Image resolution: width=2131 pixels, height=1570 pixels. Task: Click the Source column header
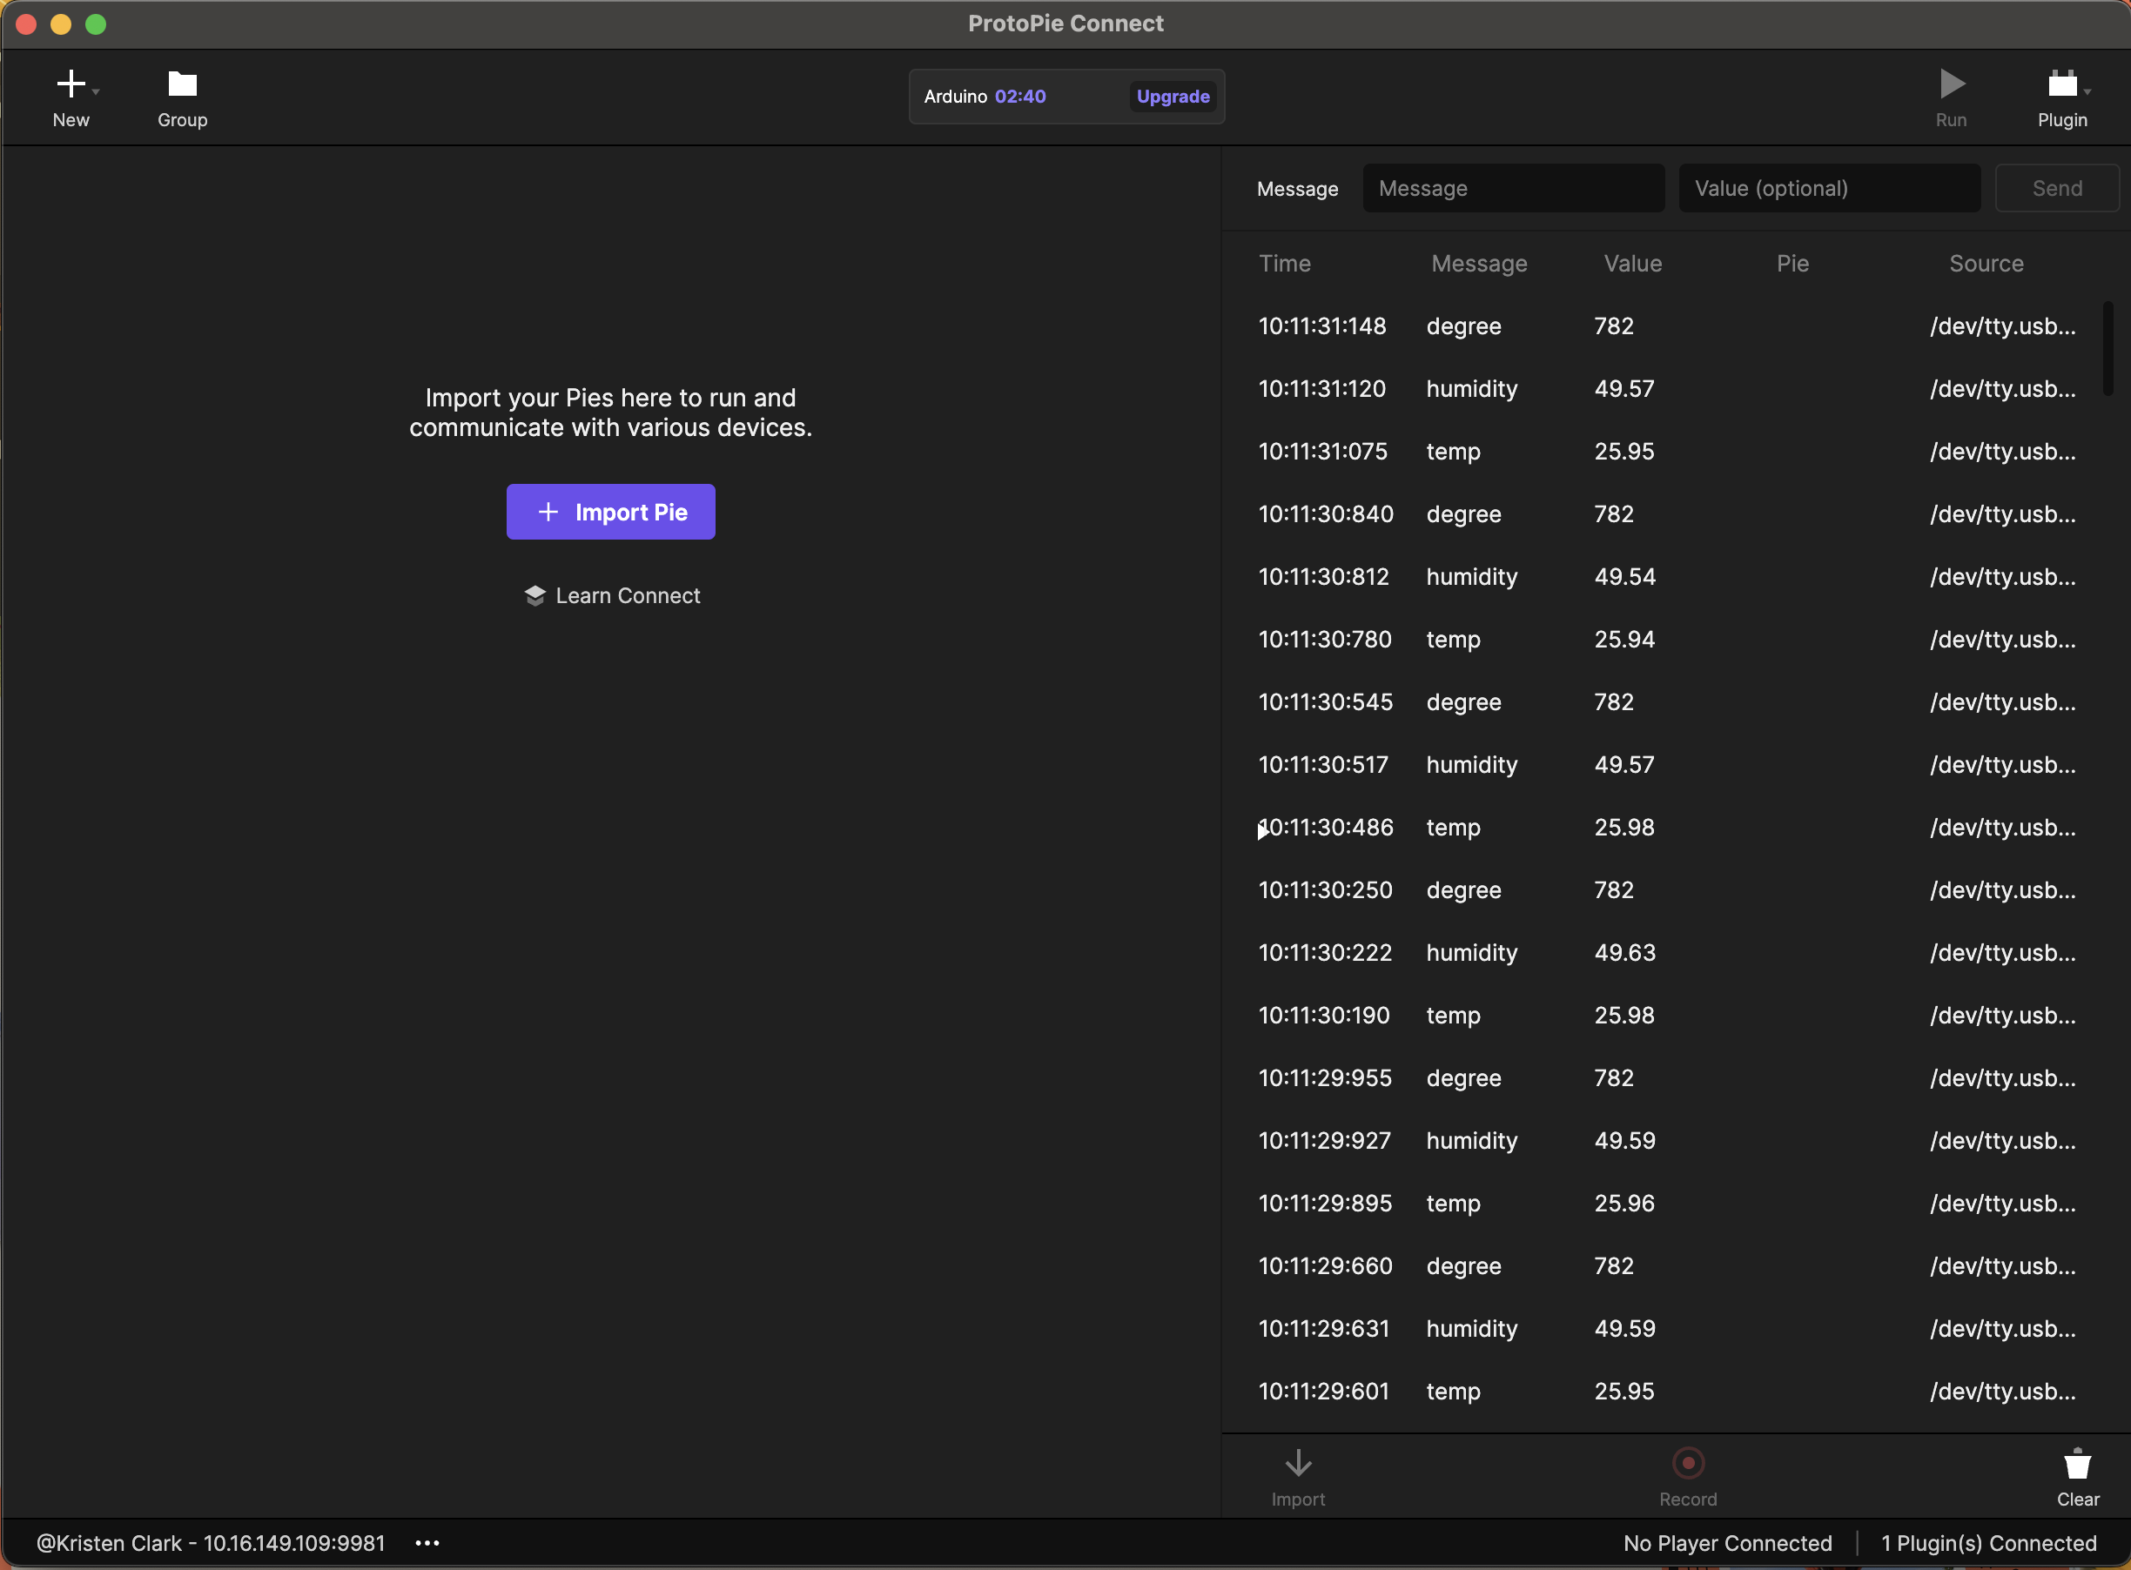(x=1986, y=263)
